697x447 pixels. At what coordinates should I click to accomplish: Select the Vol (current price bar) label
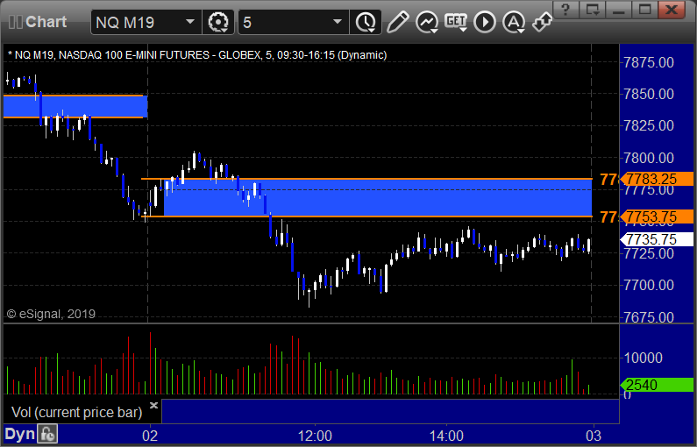click(x=76, y=412)
